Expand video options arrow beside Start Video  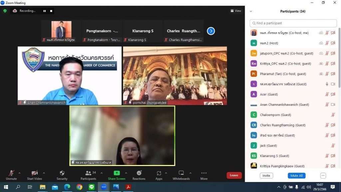click(x=44, y=173)
